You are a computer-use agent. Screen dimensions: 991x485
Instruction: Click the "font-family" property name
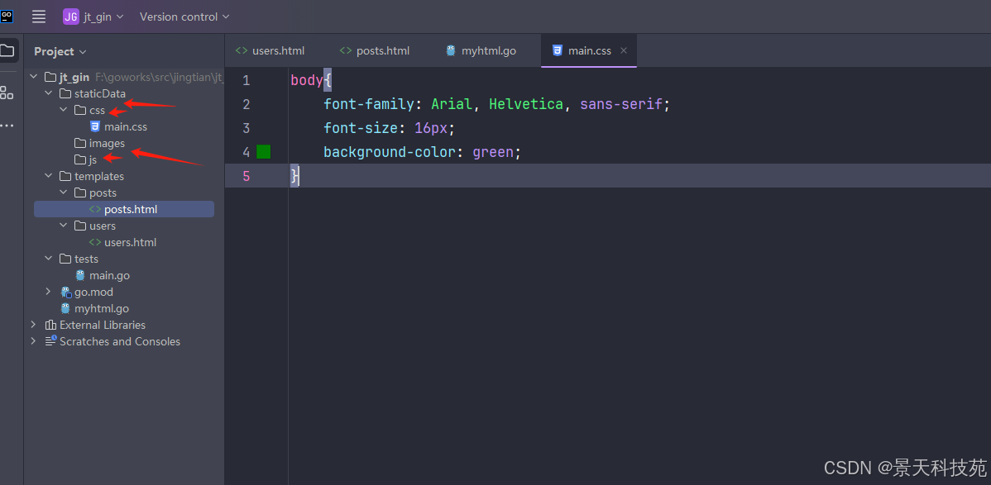[x=369, y=104]
